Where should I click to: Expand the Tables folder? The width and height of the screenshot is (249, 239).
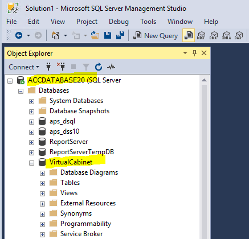42,183
